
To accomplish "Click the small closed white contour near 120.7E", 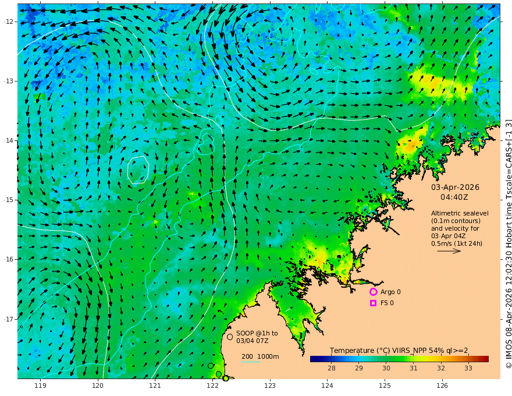I will (138, 169).
